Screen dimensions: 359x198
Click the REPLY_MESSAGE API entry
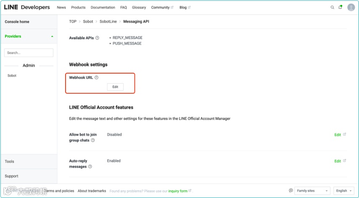click(x=127, y=38)
